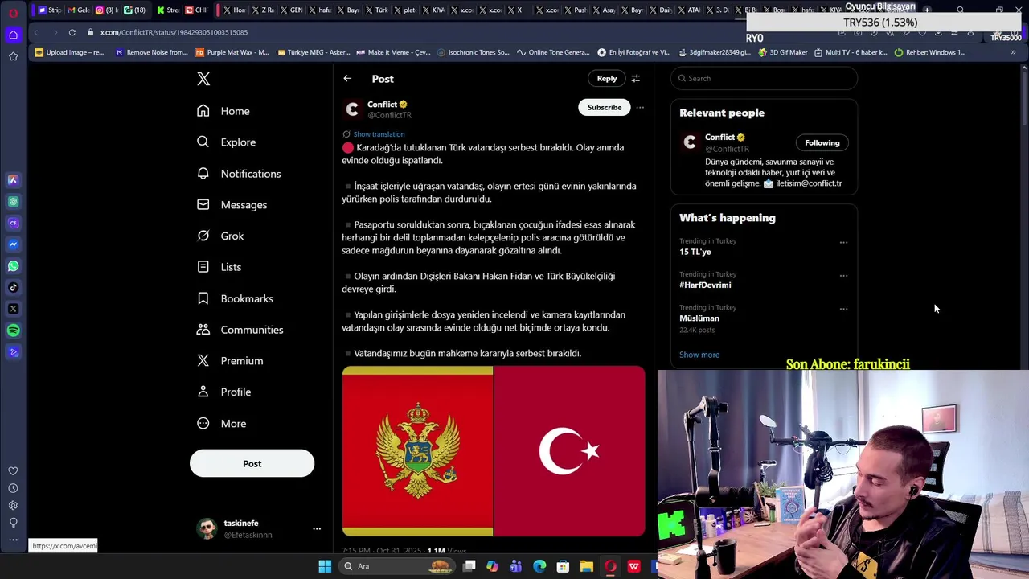This screenshot has width=1029, height=579.
Task: Open trending topic Müslüman
Action: (x=699, y=318)
